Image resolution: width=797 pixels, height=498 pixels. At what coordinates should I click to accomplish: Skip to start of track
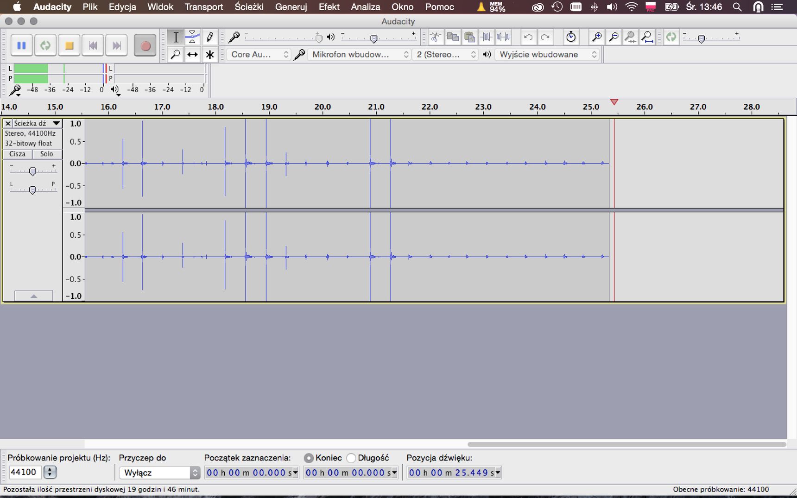coord(93,45)
